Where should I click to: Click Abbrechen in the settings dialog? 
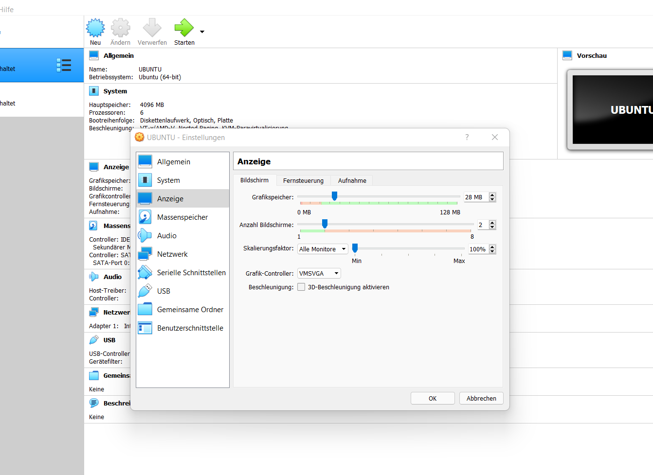(x=481, y=398)
